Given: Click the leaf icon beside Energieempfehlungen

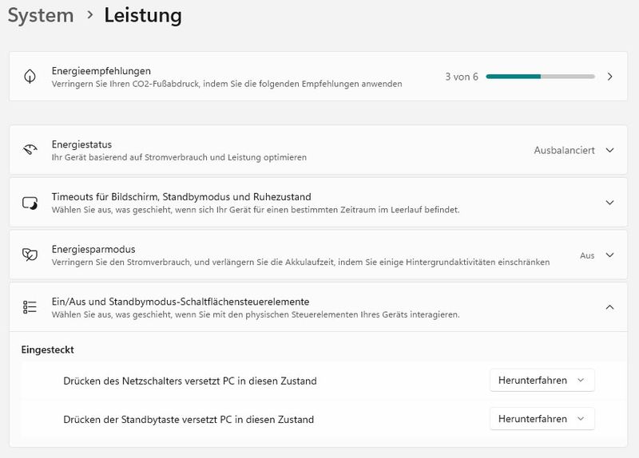Looking at the screenshot, I should (30, 77).
